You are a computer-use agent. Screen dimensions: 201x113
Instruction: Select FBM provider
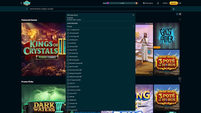[x=71, y=97]
